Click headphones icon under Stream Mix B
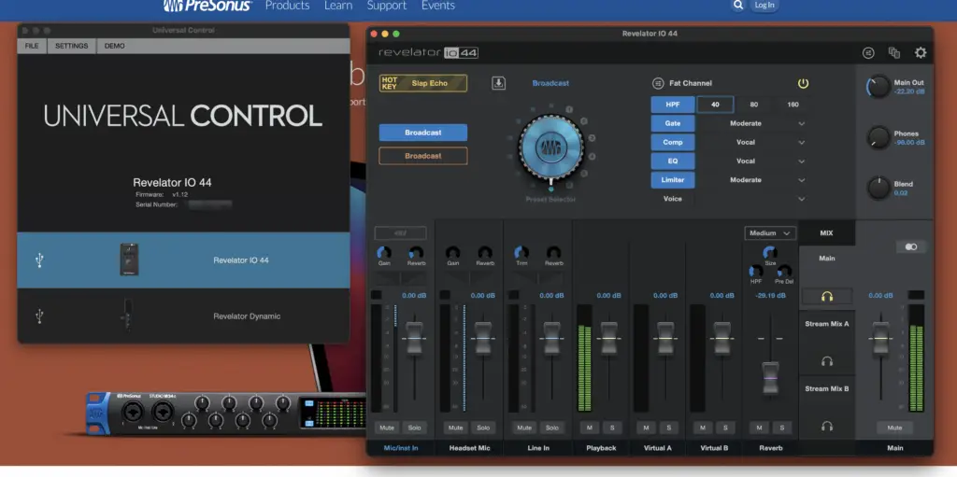The image size is (957, 477). pyautogui.click(x=827, y=426)
